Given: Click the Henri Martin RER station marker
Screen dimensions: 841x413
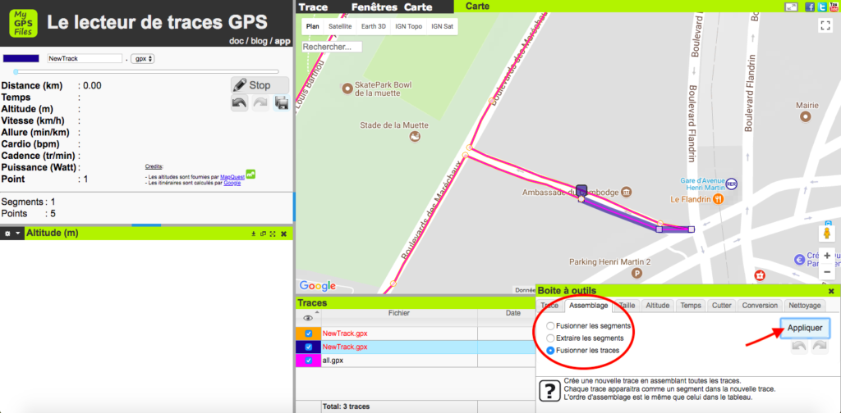Looking at the screenshot, I should pyautogui.click(x=732, y=184).
